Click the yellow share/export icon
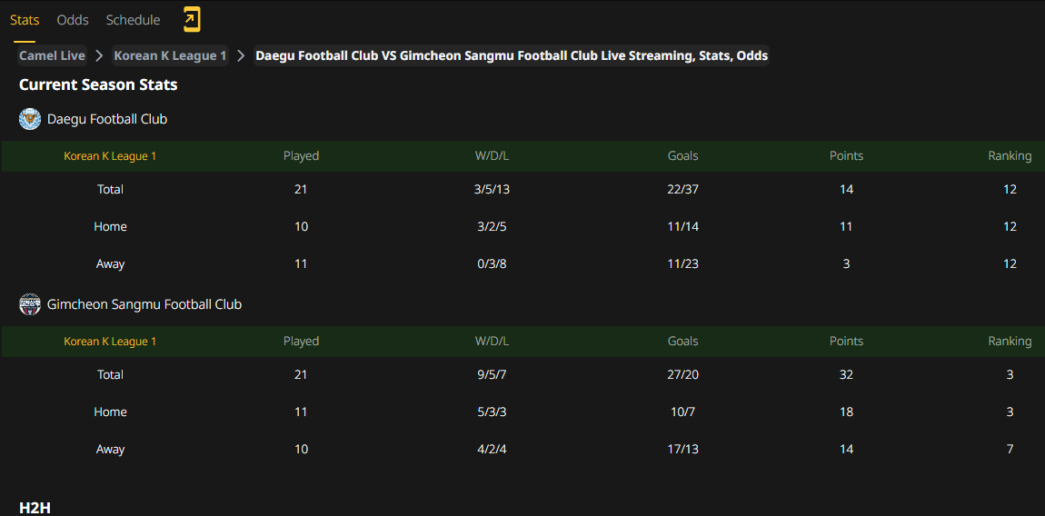 tap(192, 20)
